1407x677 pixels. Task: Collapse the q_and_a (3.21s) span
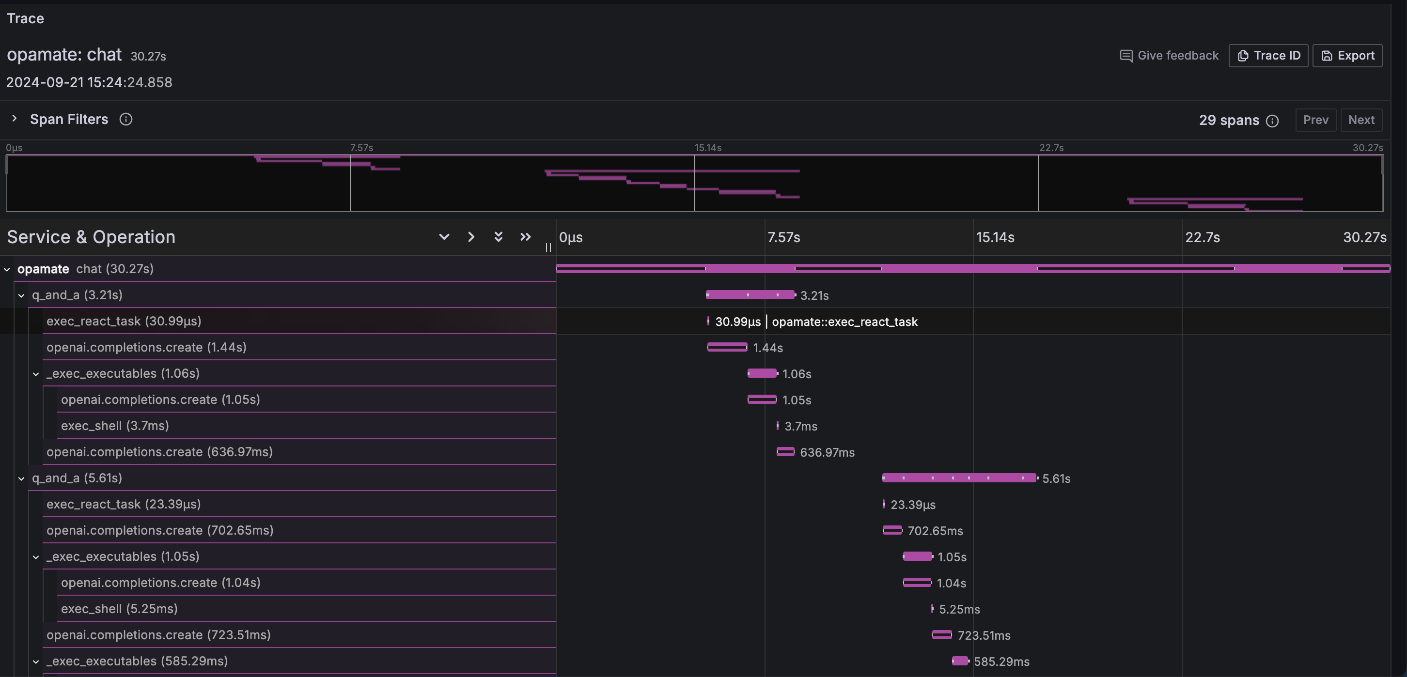[x=21, y=295]
